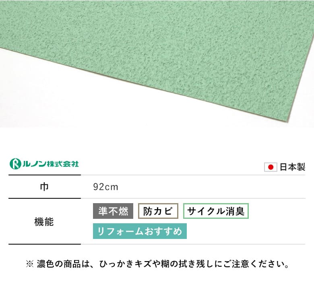Click the サイクル消臭 green-outlined badge
This screenshot has width=314, height=284.
click(216, 211)
